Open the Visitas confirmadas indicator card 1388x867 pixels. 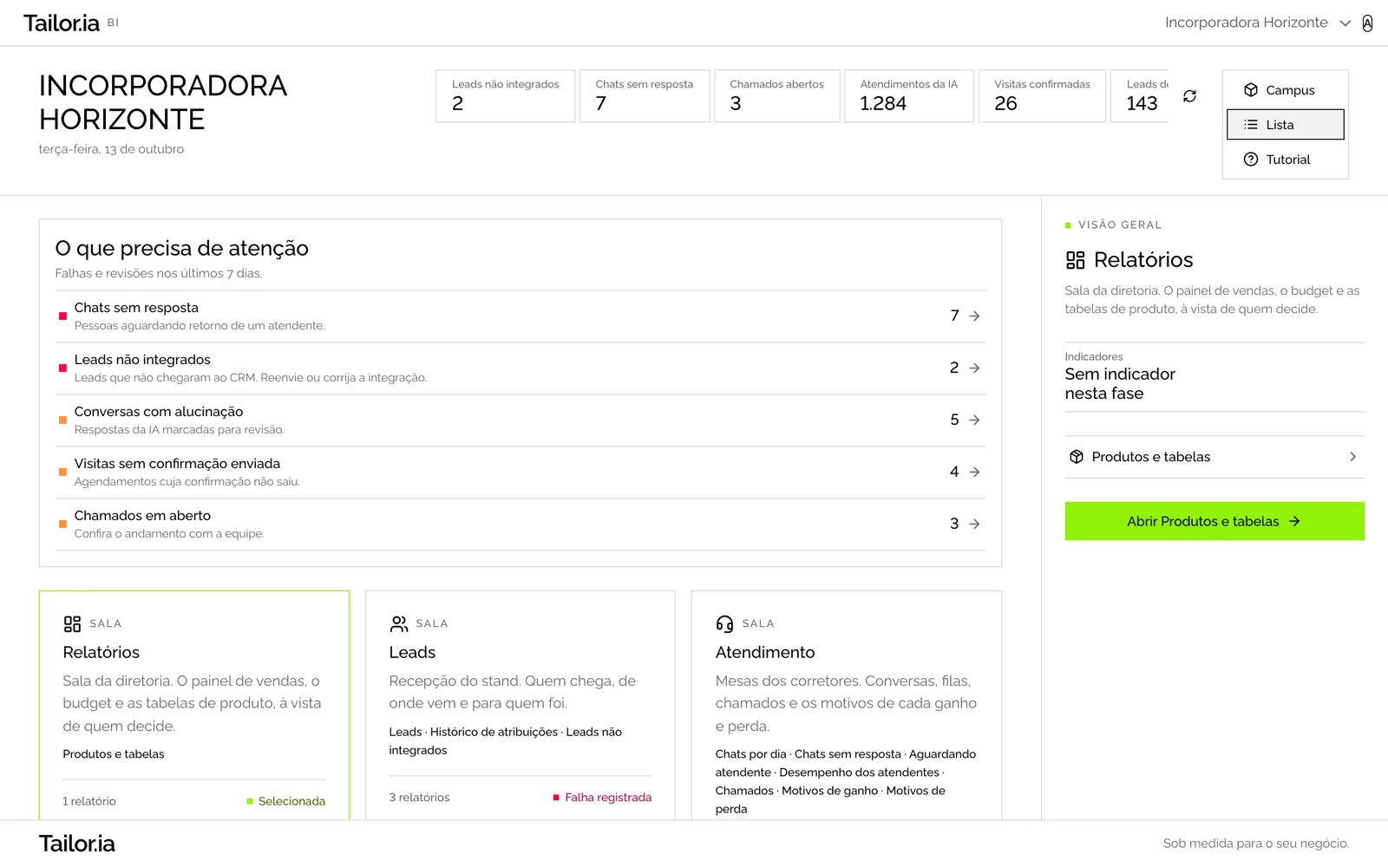[1043, 95]
